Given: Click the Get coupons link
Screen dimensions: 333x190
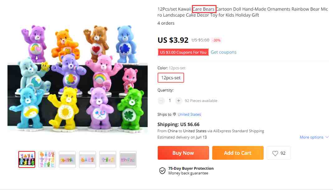Looking at the screenshot, I should pos(223,52).
